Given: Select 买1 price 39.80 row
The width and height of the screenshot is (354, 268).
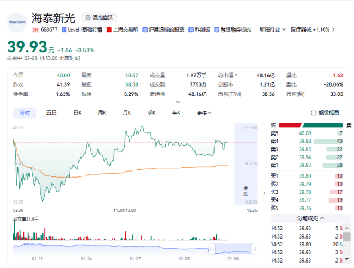Looking at the screenshot, I should 307,176.
